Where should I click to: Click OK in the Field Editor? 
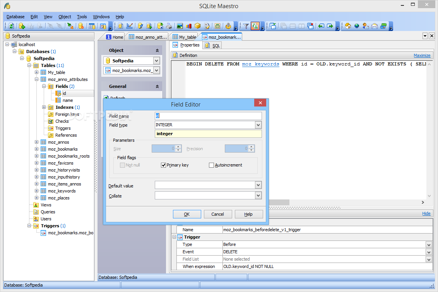coord(187,214)
